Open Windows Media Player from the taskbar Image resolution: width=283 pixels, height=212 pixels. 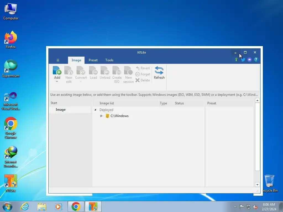[59, 206]
